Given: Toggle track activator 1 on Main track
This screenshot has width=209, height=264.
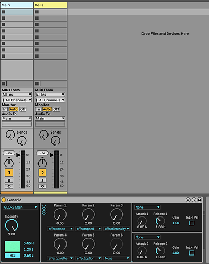Looking at the screenshot, I should tap(9, 173).
